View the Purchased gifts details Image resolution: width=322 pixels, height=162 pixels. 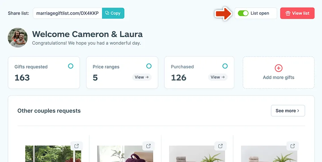tap(218, 77)
